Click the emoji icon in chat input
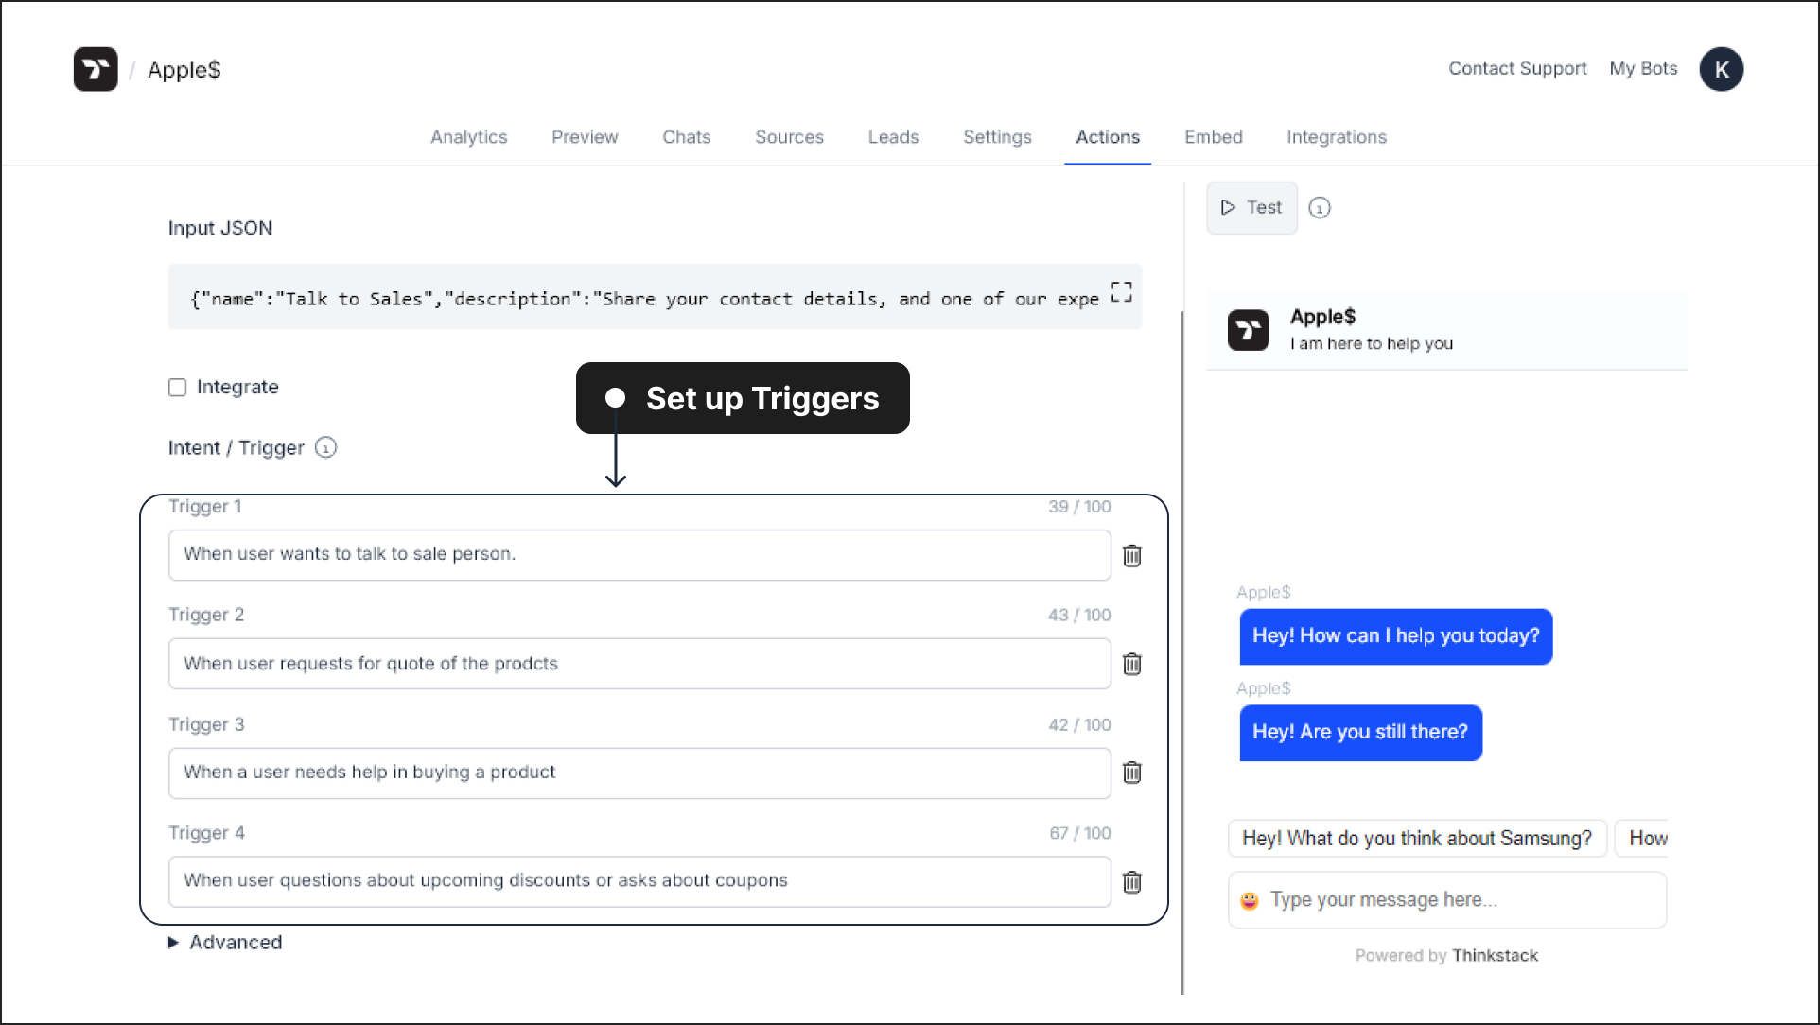The height and width of the screenshot is (1025, 1820). [x=1249, y=898]
